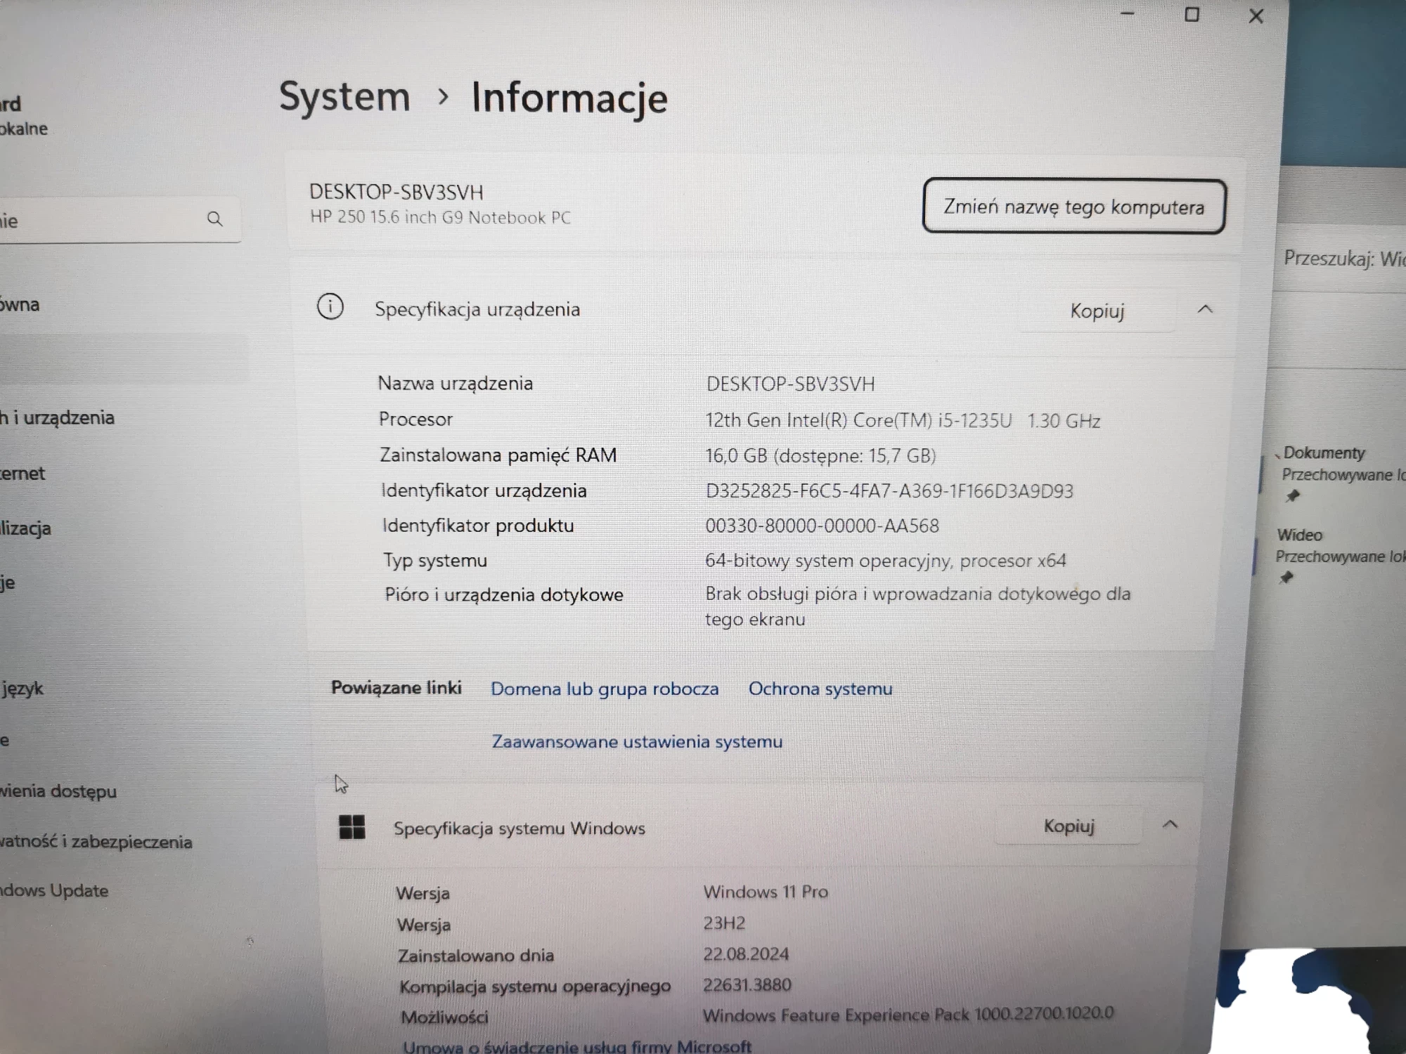Click the info icon beside Specyfikacja urządzenia

pyautogui.click(x=330, y=307)
